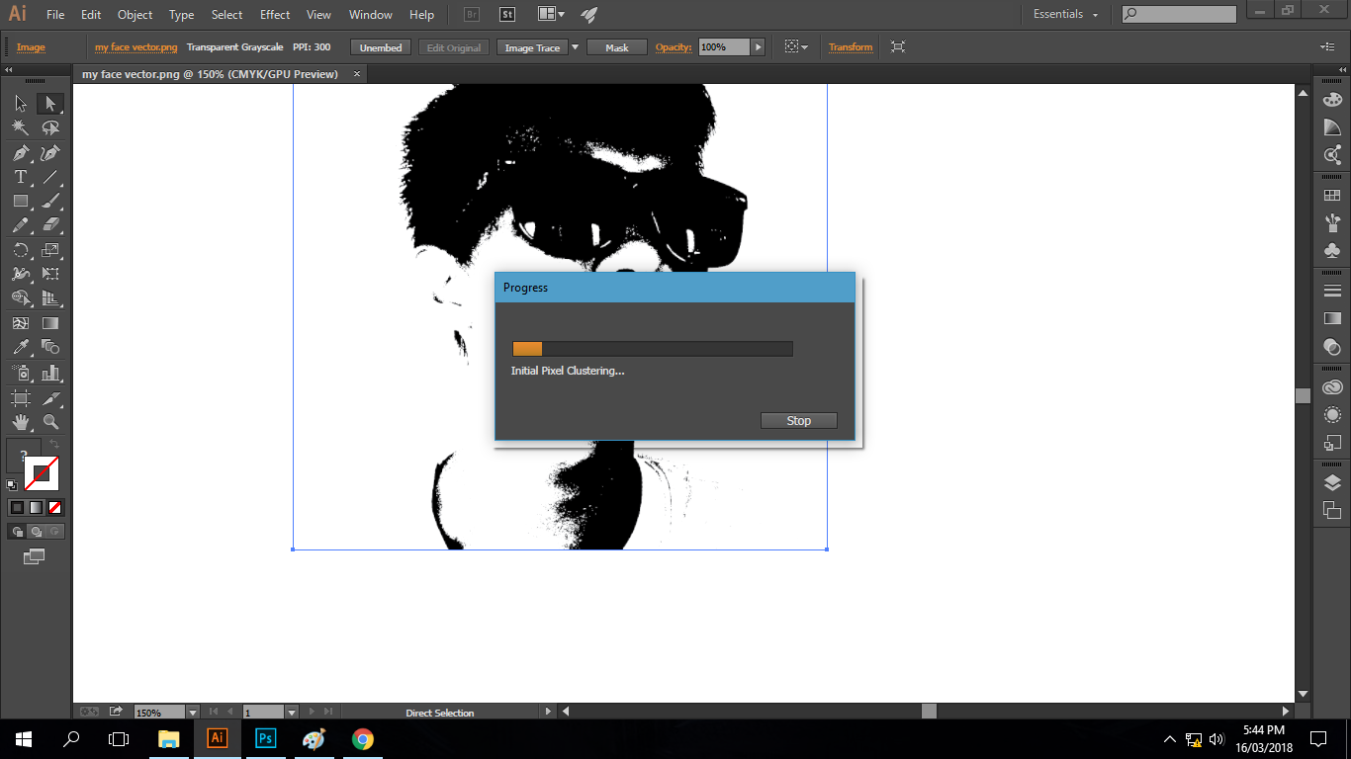Viewport: 1351px width, 759px height.
Task: Open the Symbols club panel
Action: [1332, 251]
